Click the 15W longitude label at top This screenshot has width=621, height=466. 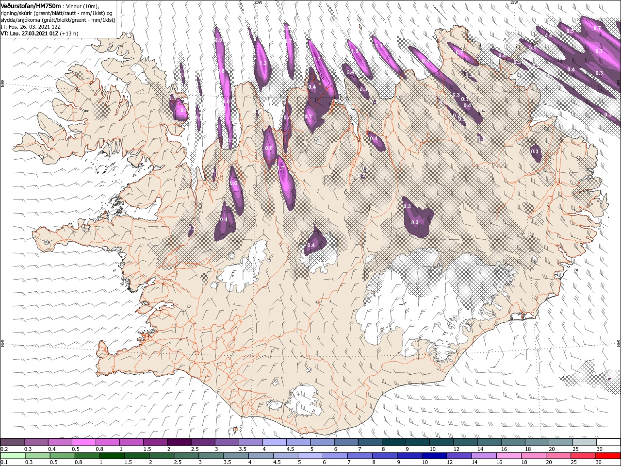[514, 2]
